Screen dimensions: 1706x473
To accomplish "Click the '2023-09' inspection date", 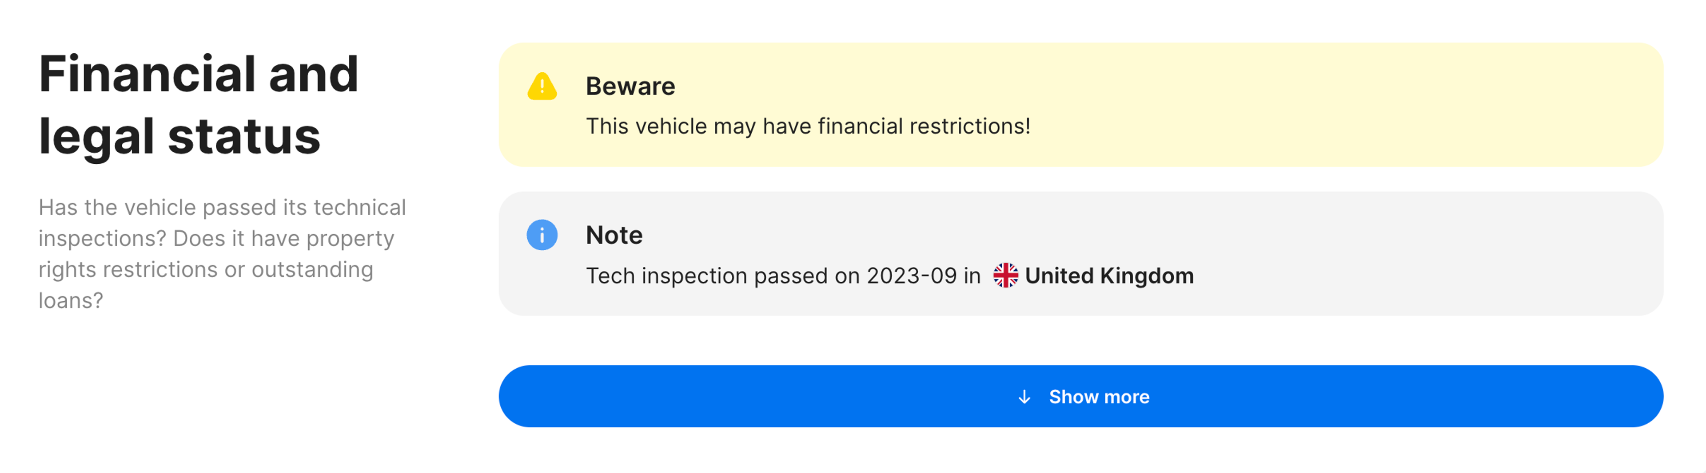I will coord(911,275).
